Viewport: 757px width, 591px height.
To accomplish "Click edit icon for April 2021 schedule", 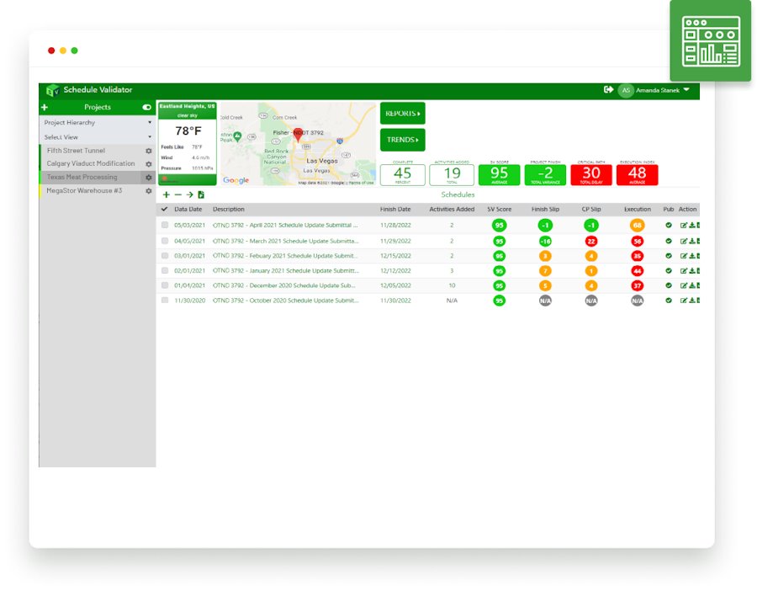I will tap(684, 226).
